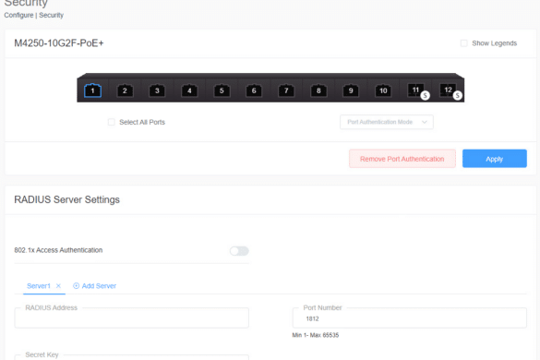Click the Configure | Security breadcrumb text
The image size is (540, 360).
34,15
